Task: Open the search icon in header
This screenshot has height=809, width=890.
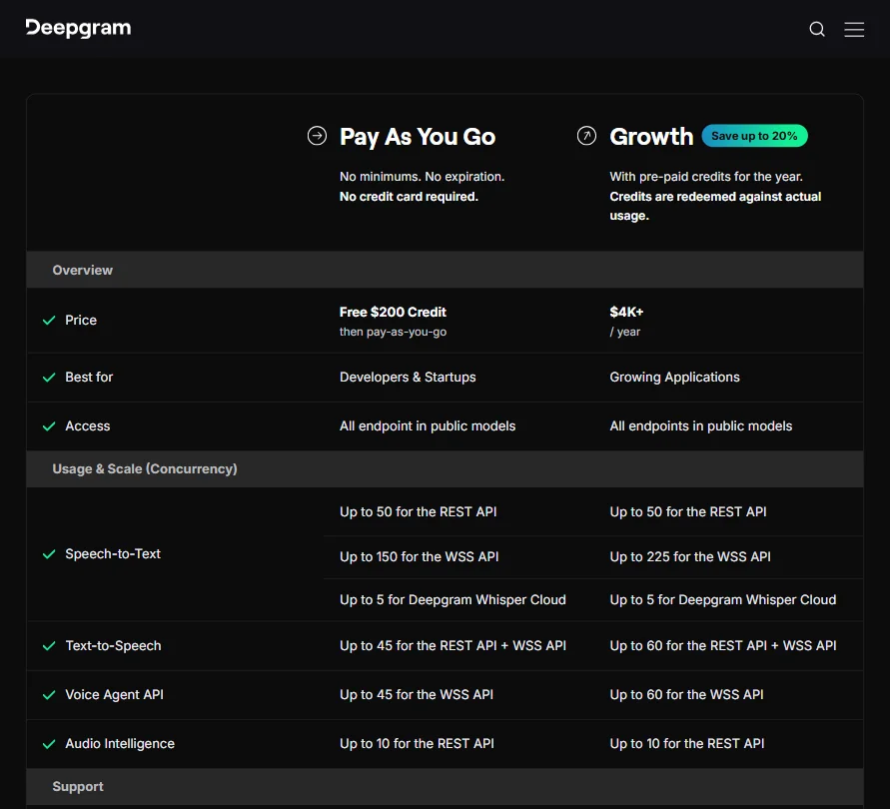Action: click(817, 29)
